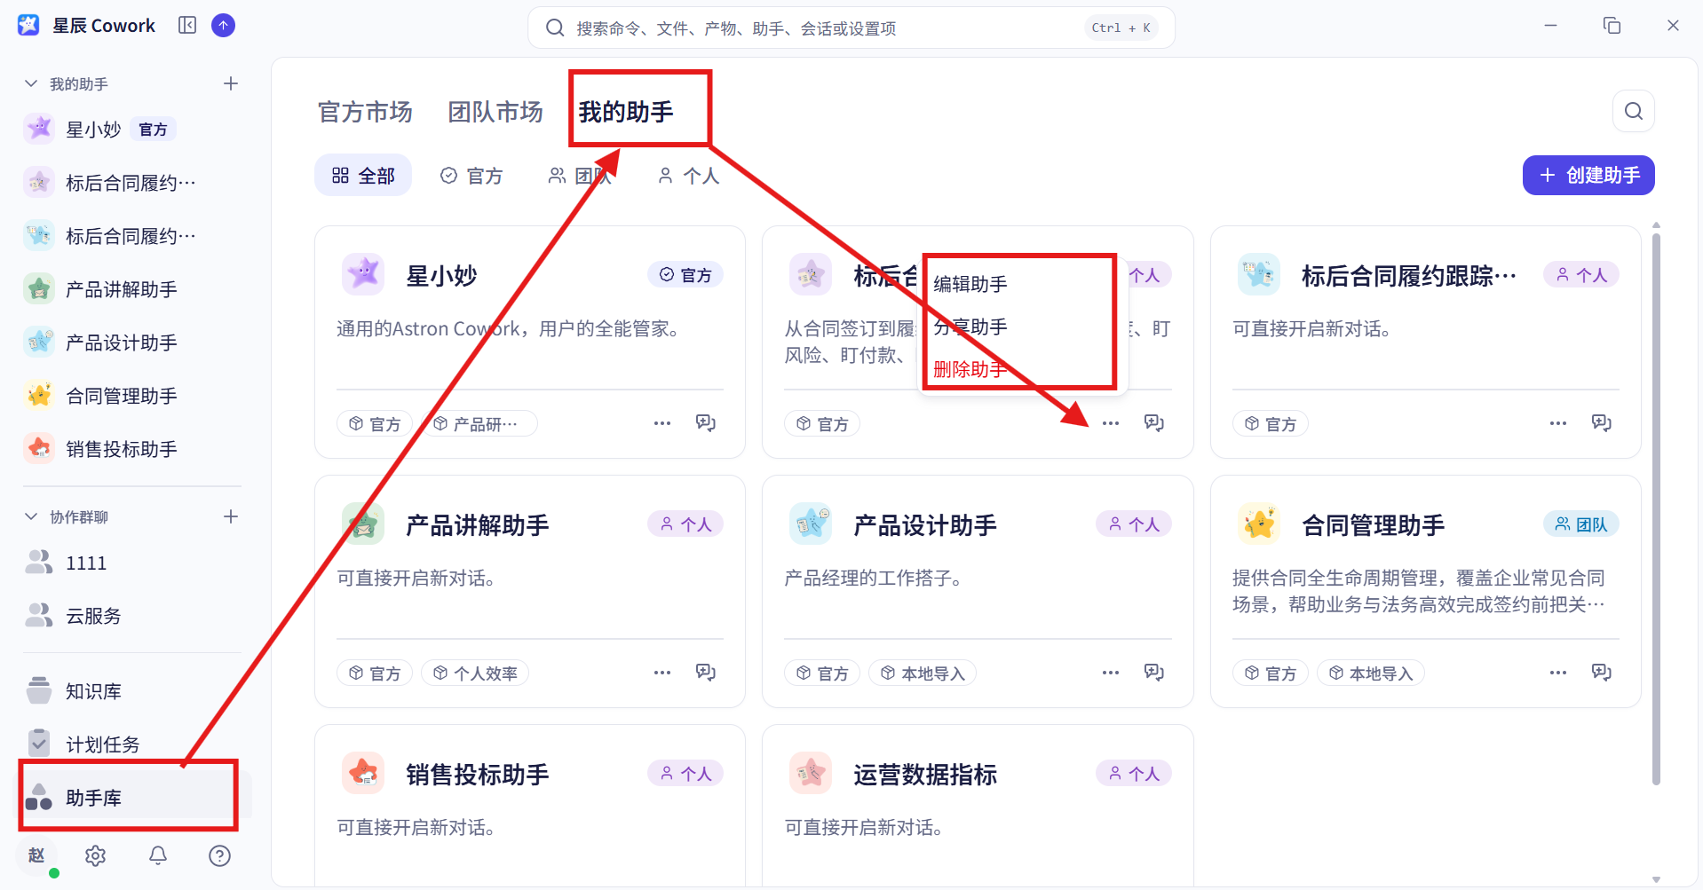Add a new assistant in 我的助手 section

tap(231, 83)
